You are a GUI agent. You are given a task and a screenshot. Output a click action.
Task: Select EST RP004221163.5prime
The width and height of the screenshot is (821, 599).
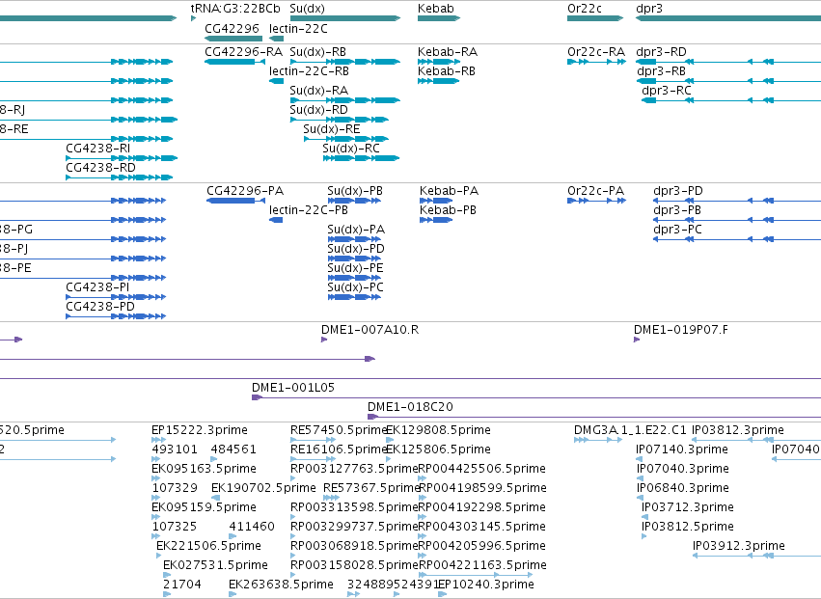click(x=476, y=575)
